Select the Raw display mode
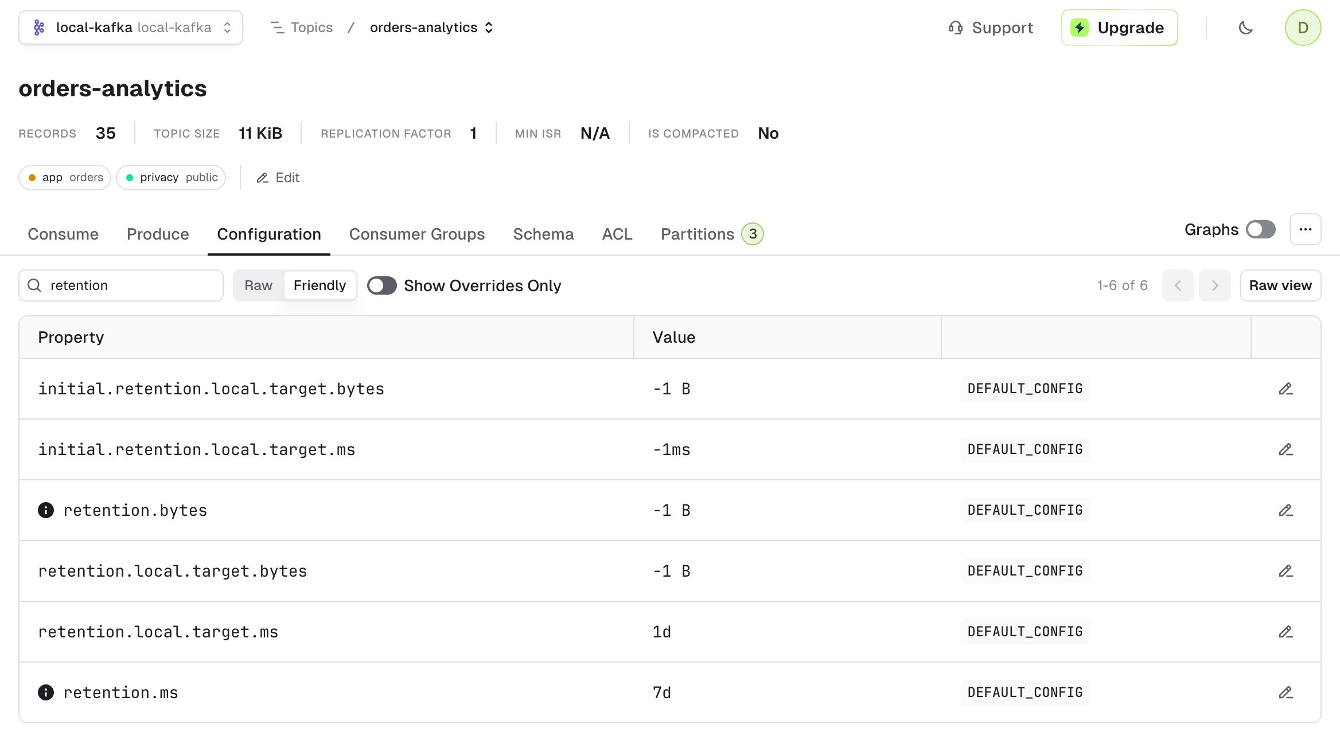The image size is (1340, 736). coord(258,285)
